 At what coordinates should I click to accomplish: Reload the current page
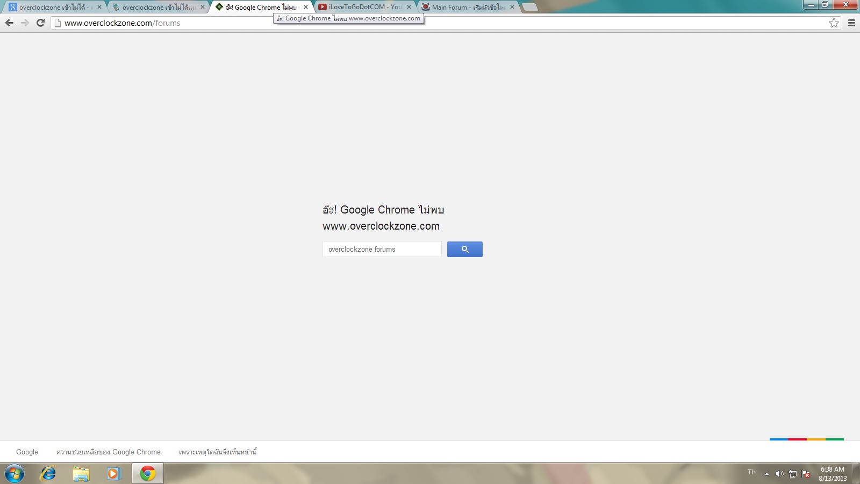tap(40, 23)
